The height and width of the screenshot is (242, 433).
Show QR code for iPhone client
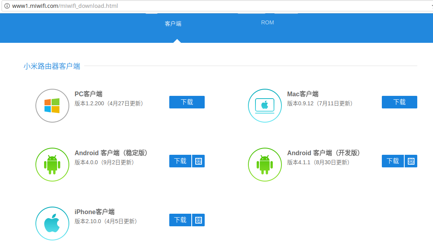[198, 220]
